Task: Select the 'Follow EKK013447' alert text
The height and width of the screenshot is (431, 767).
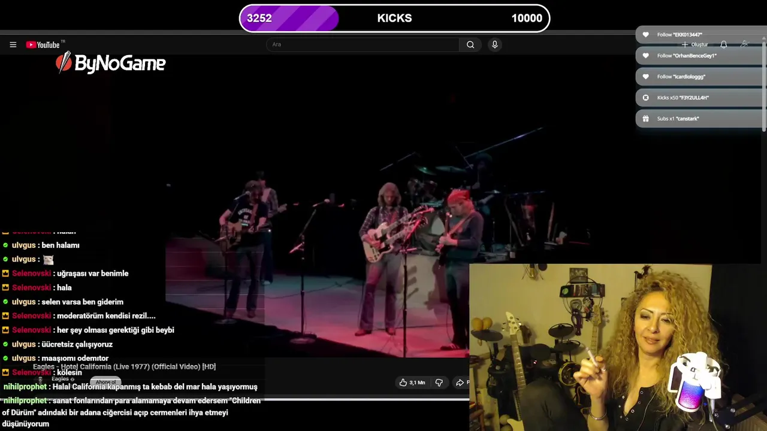Action: 680,35
